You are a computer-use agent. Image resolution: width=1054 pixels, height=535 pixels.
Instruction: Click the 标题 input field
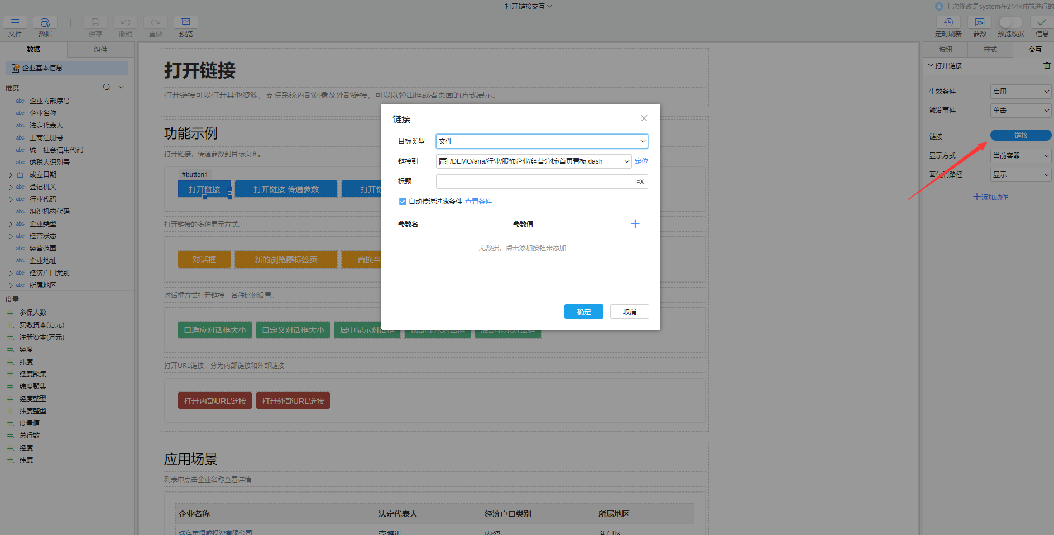coord(535,181)
